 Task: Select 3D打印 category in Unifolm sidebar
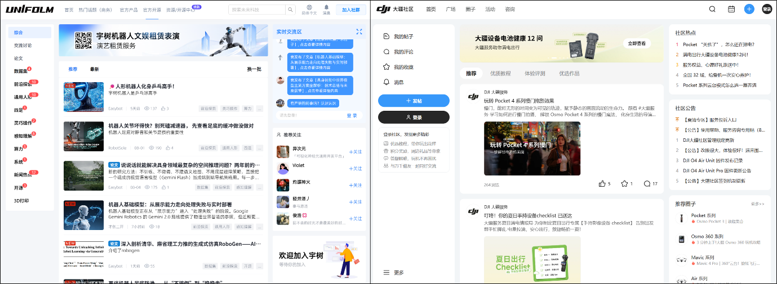[21, 201]
